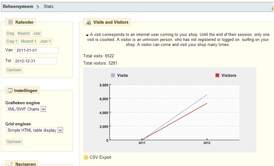Choose the Maand-1 previous month button

click(x=29, y=41)
